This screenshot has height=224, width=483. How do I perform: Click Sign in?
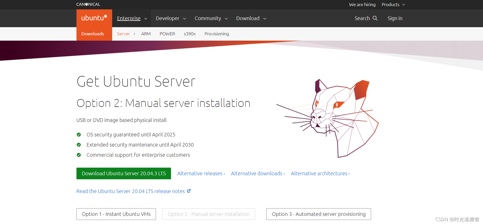point(395,18)
